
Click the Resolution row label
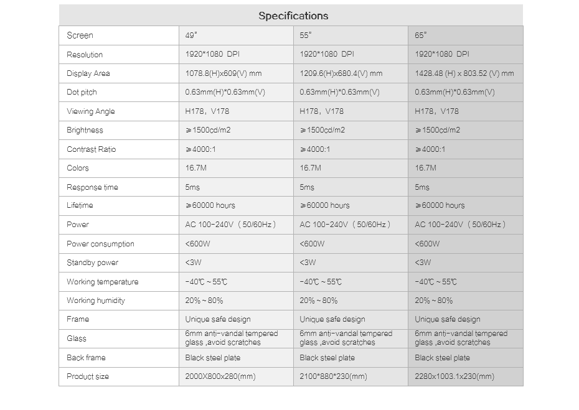pyautogui.click(x=85, y=55)
